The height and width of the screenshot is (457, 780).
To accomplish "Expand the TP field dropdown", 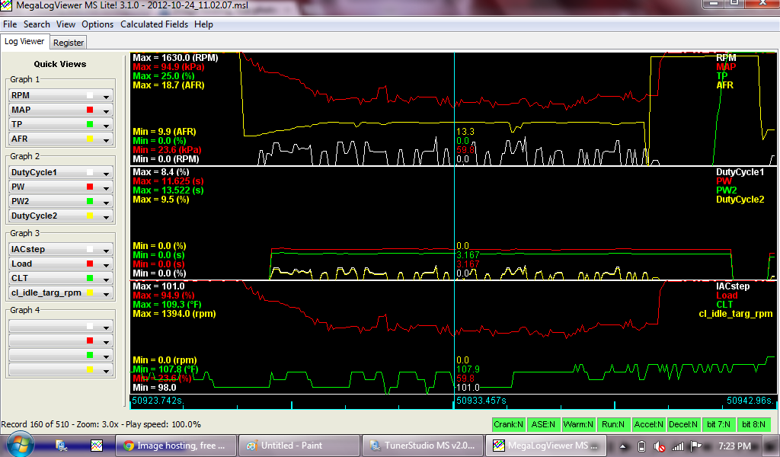I will [x=106, y=124].
